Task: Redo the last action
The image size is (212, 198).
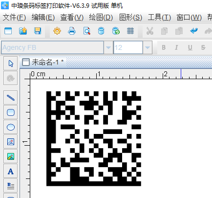Action: (208, 31)
